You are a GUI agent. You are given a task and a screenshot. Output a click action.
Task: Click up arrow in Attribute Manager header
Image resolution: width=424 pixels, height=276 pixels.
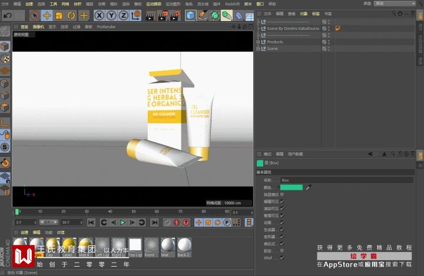(384, 154)
